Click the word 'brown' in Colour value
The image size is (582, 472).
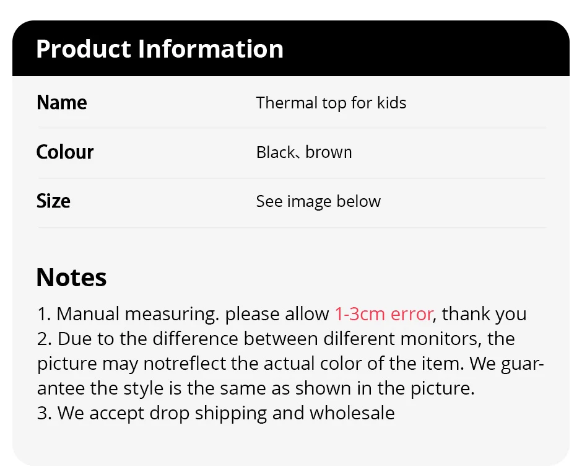coord(329,152)
